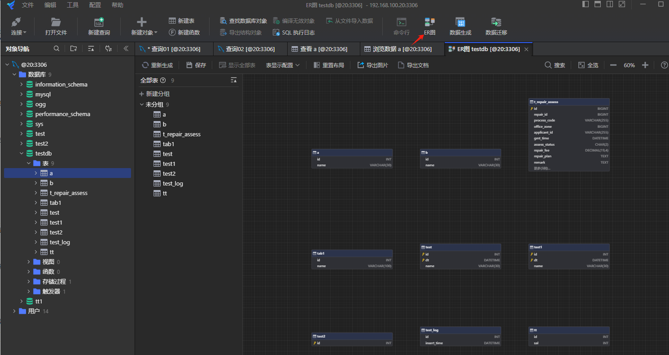Search in the 对象导航 panel
Image resolution: width=669 pixels, height=355 pixels.
(x=57, y=49)
